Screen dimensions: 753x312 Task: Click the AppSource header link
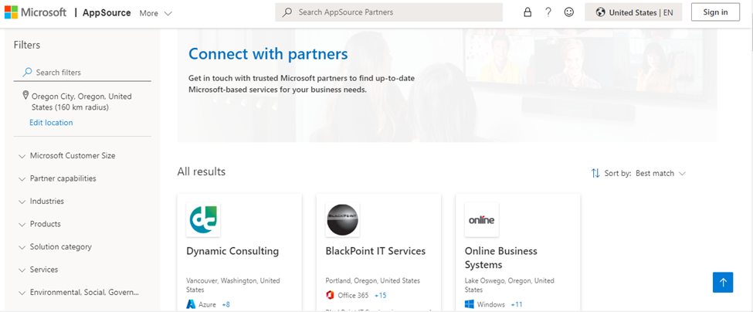(106, 12)
